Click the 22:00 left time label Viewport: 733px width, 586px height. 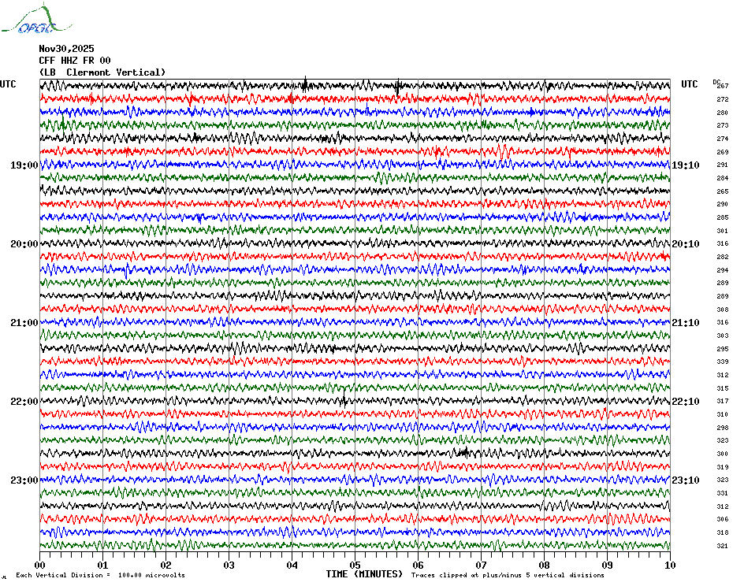pos(24,402)
